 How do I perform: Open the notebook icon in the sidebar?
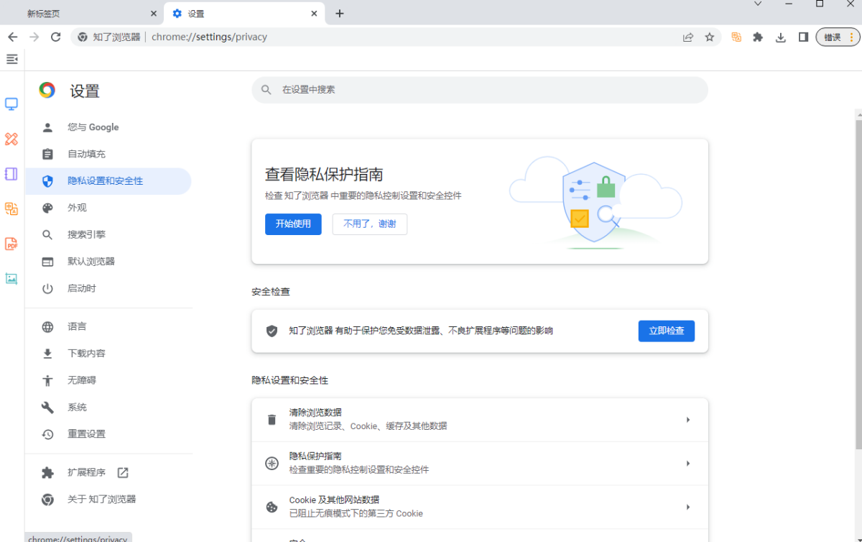click(x=11, y=173)
